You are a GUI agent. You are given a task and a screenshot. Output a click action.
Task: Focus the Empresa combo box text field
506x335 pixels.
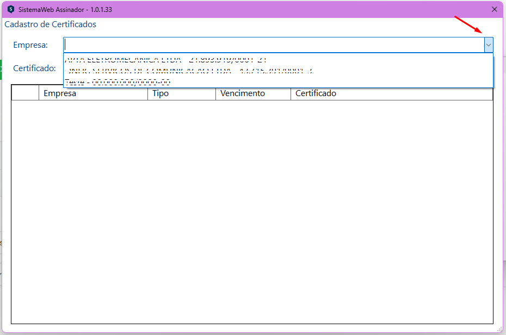coord(274,45)
